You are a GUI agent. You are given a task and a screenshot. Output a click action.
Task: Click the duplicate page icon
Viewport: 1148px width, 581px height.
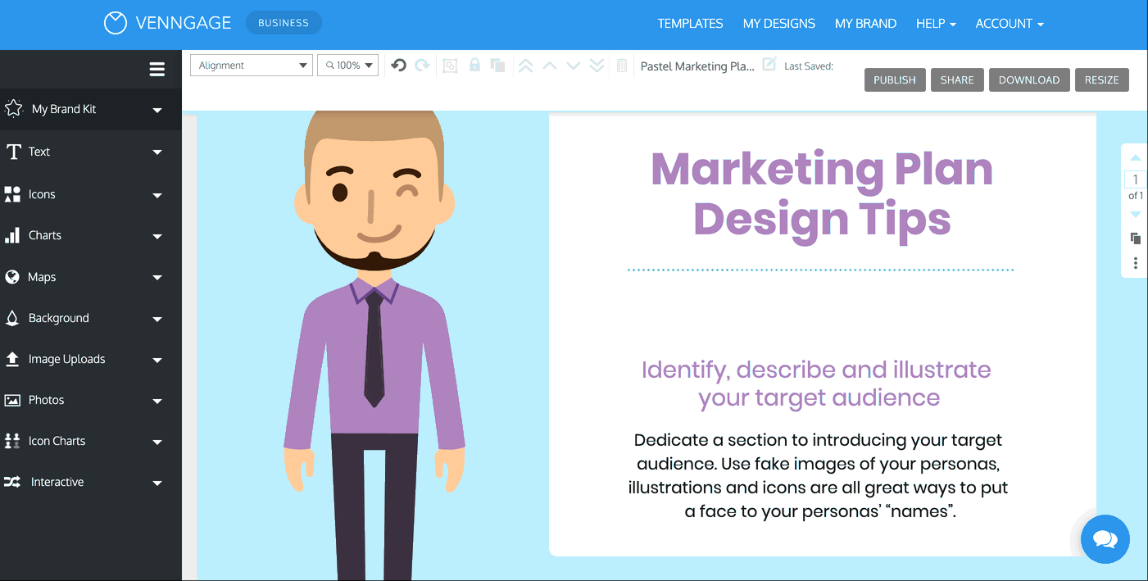point(1135,238)
